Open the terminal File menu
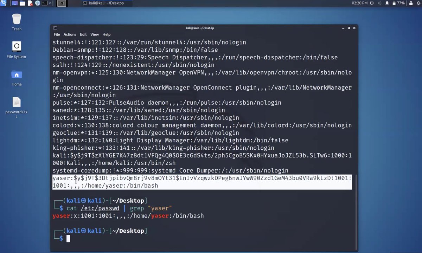The width and height of the screenshot is (422, 253). point(57,34)
